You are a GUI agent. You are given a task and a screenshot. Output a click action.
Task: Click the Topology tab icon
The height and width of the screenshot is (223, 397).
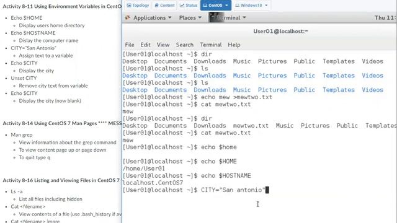(129, 6)
